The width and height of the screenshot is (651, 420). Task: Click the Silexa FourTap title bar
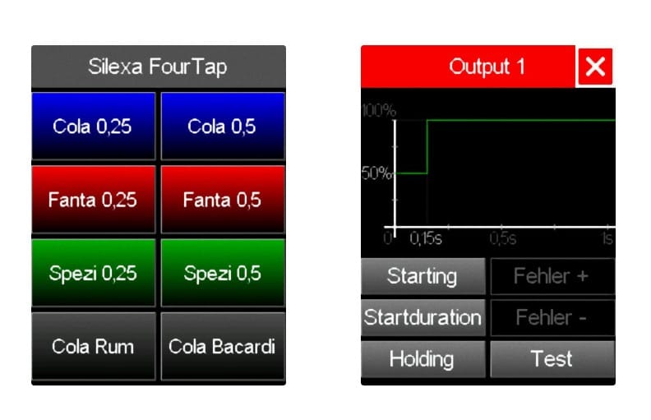pyautogui.click(x=159, y=67)
